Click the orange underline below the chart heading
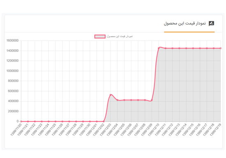The width and height of the screenshot is (226, 158). coord(189,32)
